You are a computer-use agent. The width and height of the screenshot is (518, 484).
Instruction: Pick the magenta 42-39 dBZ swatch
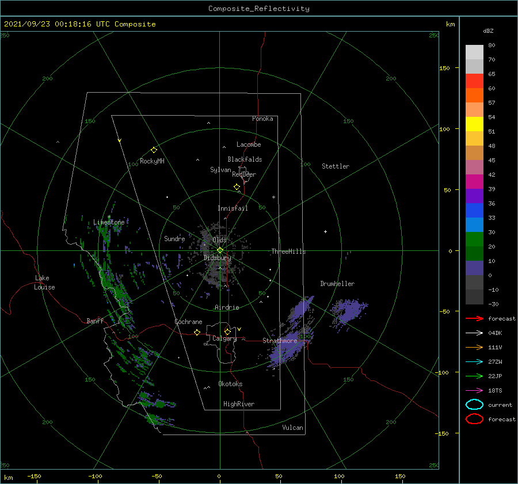click(x=474, y=182)
